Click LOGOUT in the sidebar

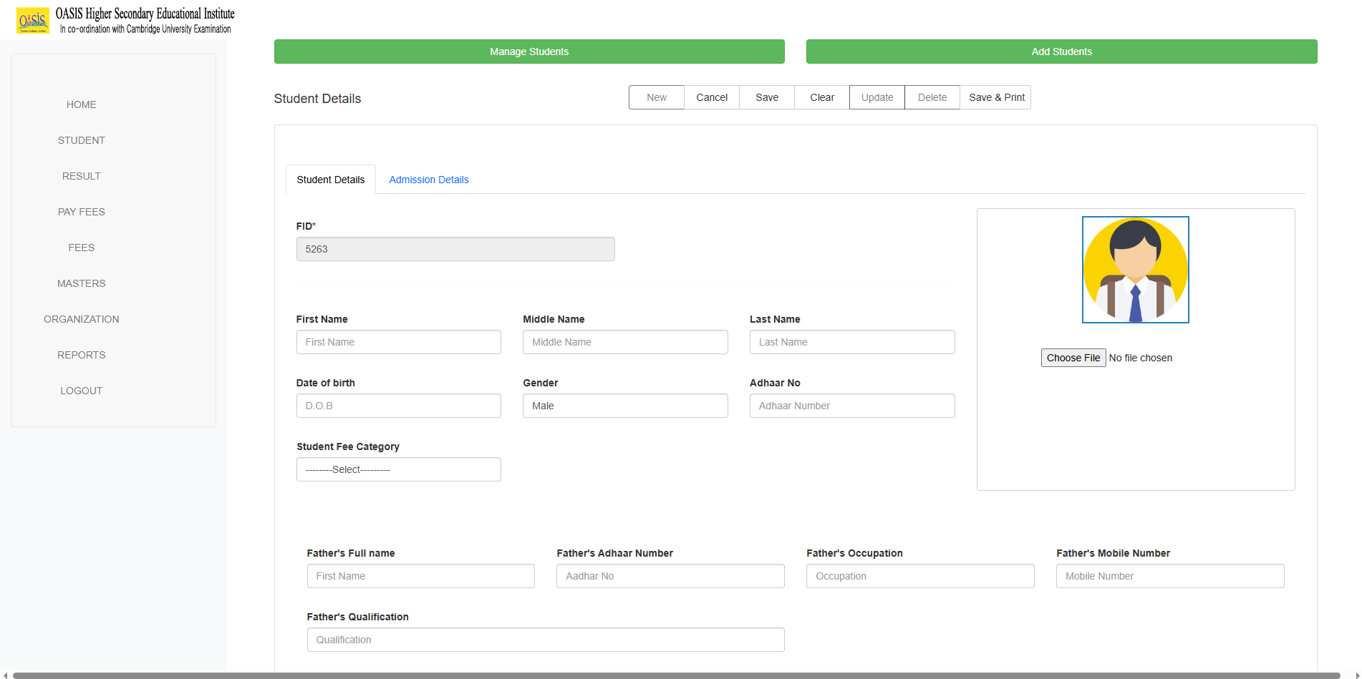tap(81, 390)
